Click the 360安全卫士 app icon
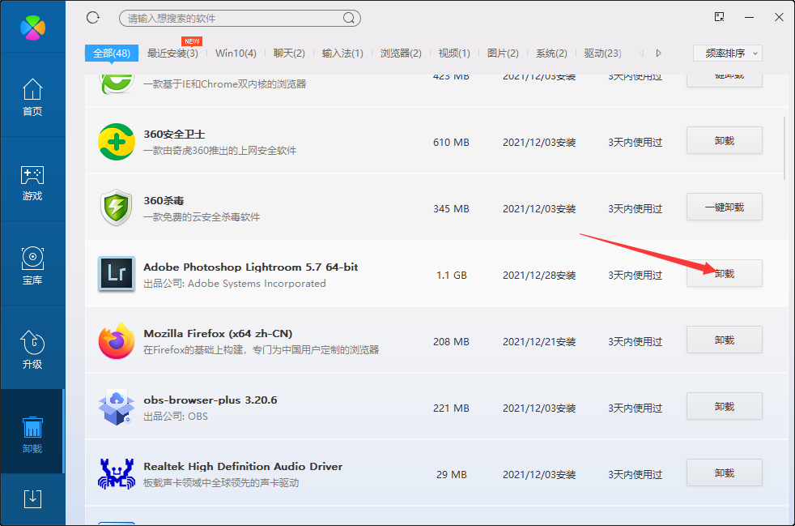 coord(116,141)
